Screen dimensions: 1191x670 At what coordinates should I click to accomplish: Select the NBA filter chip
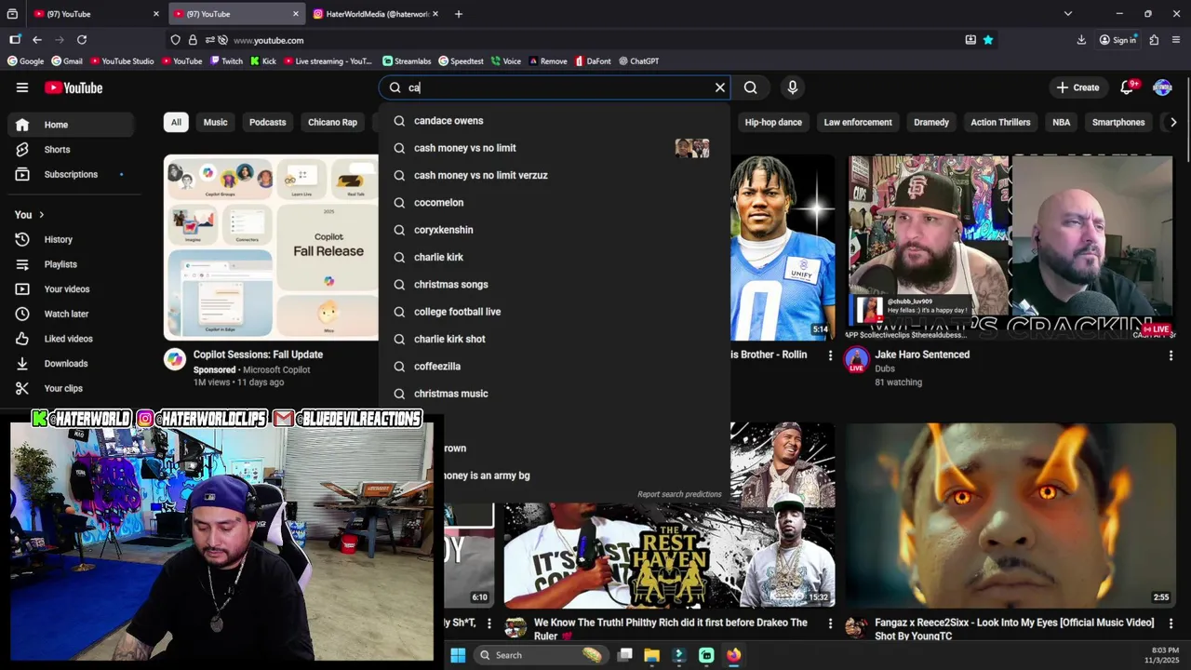(x=1061, y=122)
